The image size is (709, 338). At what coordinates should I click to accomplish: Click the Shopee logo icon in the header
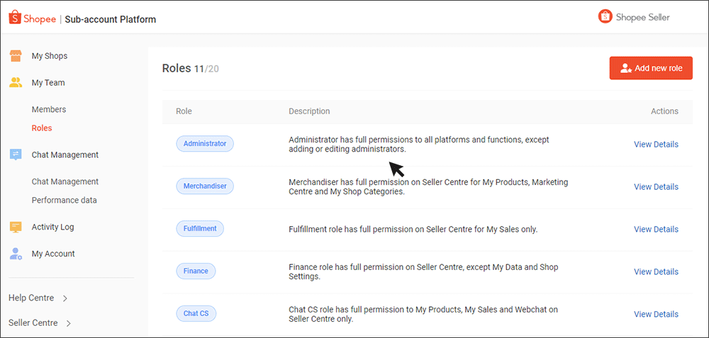click(x=15, y=18)
